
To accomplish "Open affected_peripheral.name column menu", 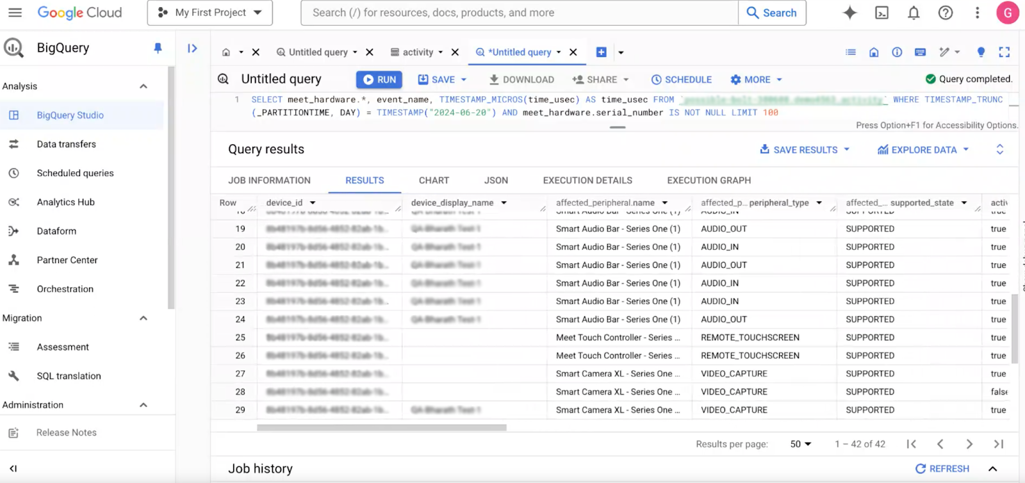I will (x=665, y=203).
